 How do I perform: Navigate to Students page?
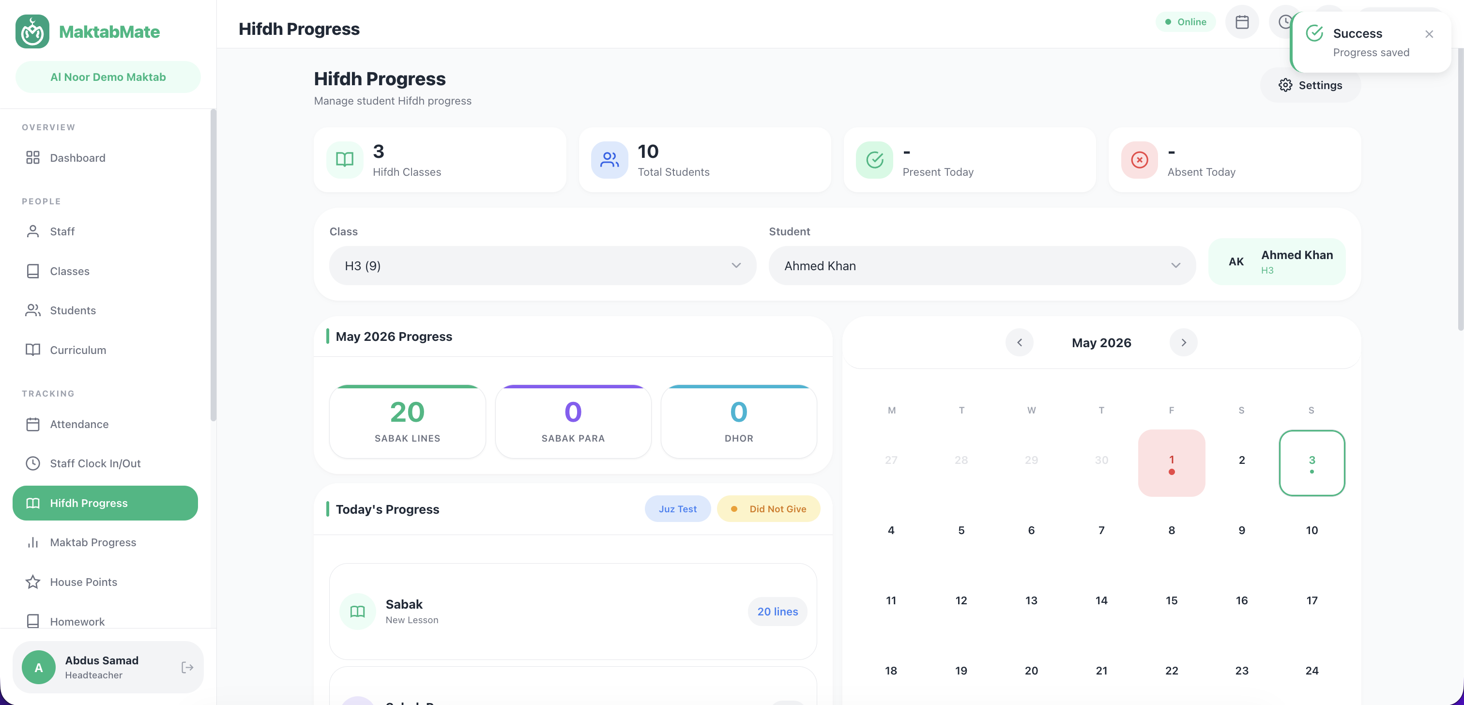pos(105,310)
